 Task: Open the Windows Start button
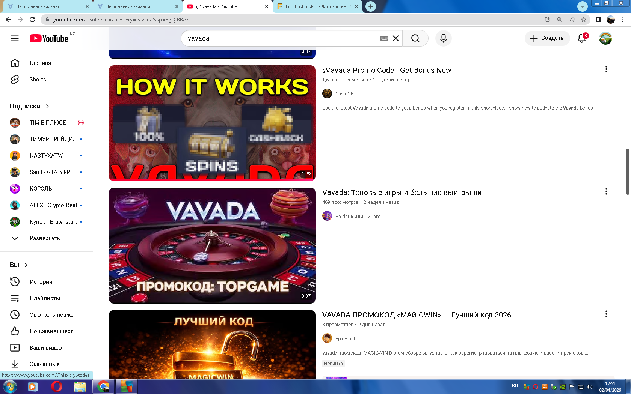[10, 386]
